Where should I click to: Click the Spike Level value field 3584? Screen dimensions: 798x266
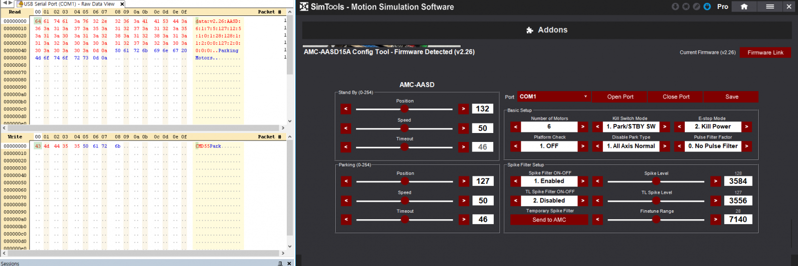(738, 181)
